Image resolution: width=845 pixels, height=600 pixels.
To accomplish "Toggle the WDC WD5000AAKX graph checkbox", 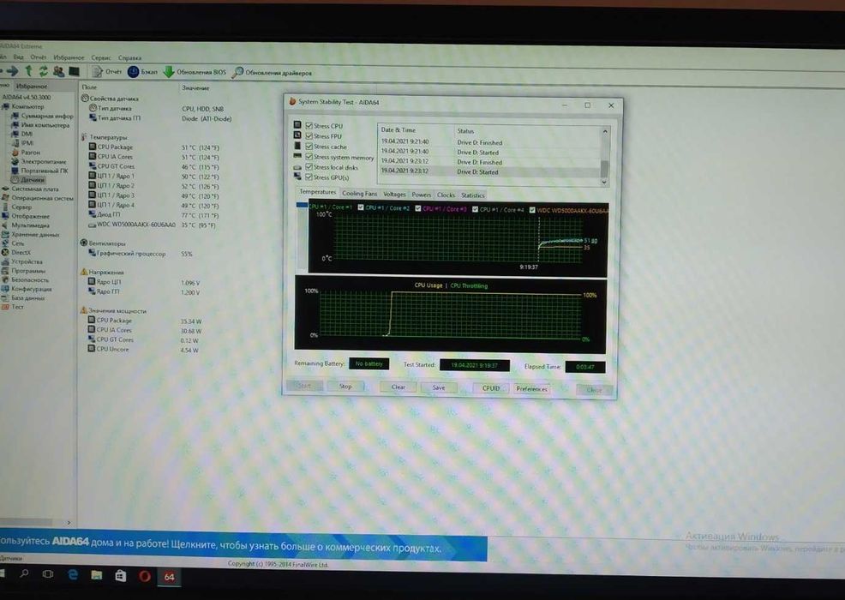I will (x=532, y=210).
